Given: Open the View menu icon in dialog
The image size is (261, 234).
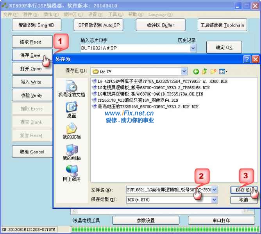Looking at the screenshot, I should click(223, 71).
